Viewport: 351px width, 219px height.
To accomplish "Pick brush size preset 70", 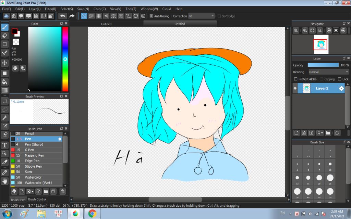I will coord(330,192).
